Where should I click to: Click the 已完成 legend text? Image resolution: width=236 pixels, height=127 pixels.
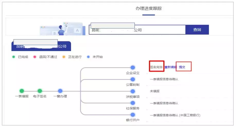tap(23, 57)
